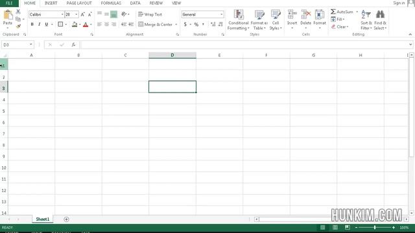The image size is (415, 233).
Task: Collapse the ribbon with the chevron
Action: (410, 34)
